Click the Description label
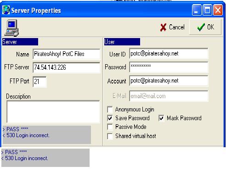This screenshot has width=226, height=183. point(18,96)
